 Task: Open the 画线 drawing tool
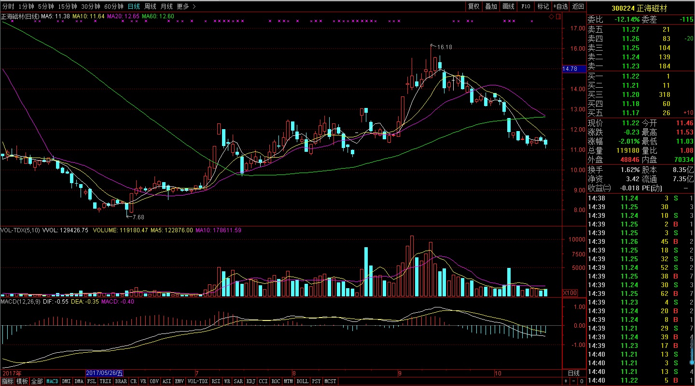tap(508, 6)
